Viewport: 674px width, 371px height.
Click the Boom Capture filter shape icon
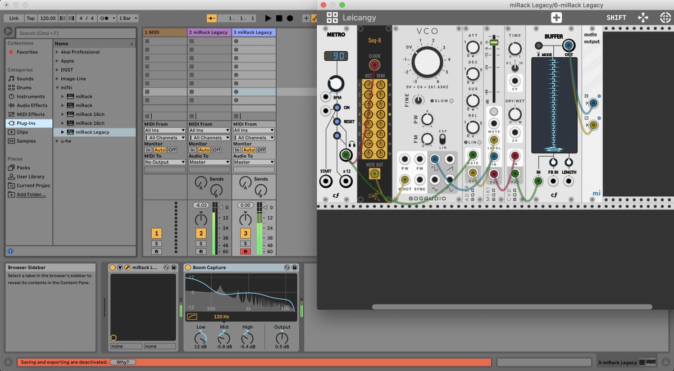192,316
